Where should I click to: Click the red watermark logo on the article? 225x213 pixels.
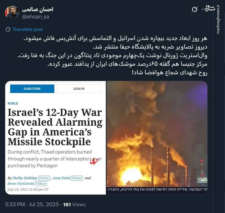(94, 161)
